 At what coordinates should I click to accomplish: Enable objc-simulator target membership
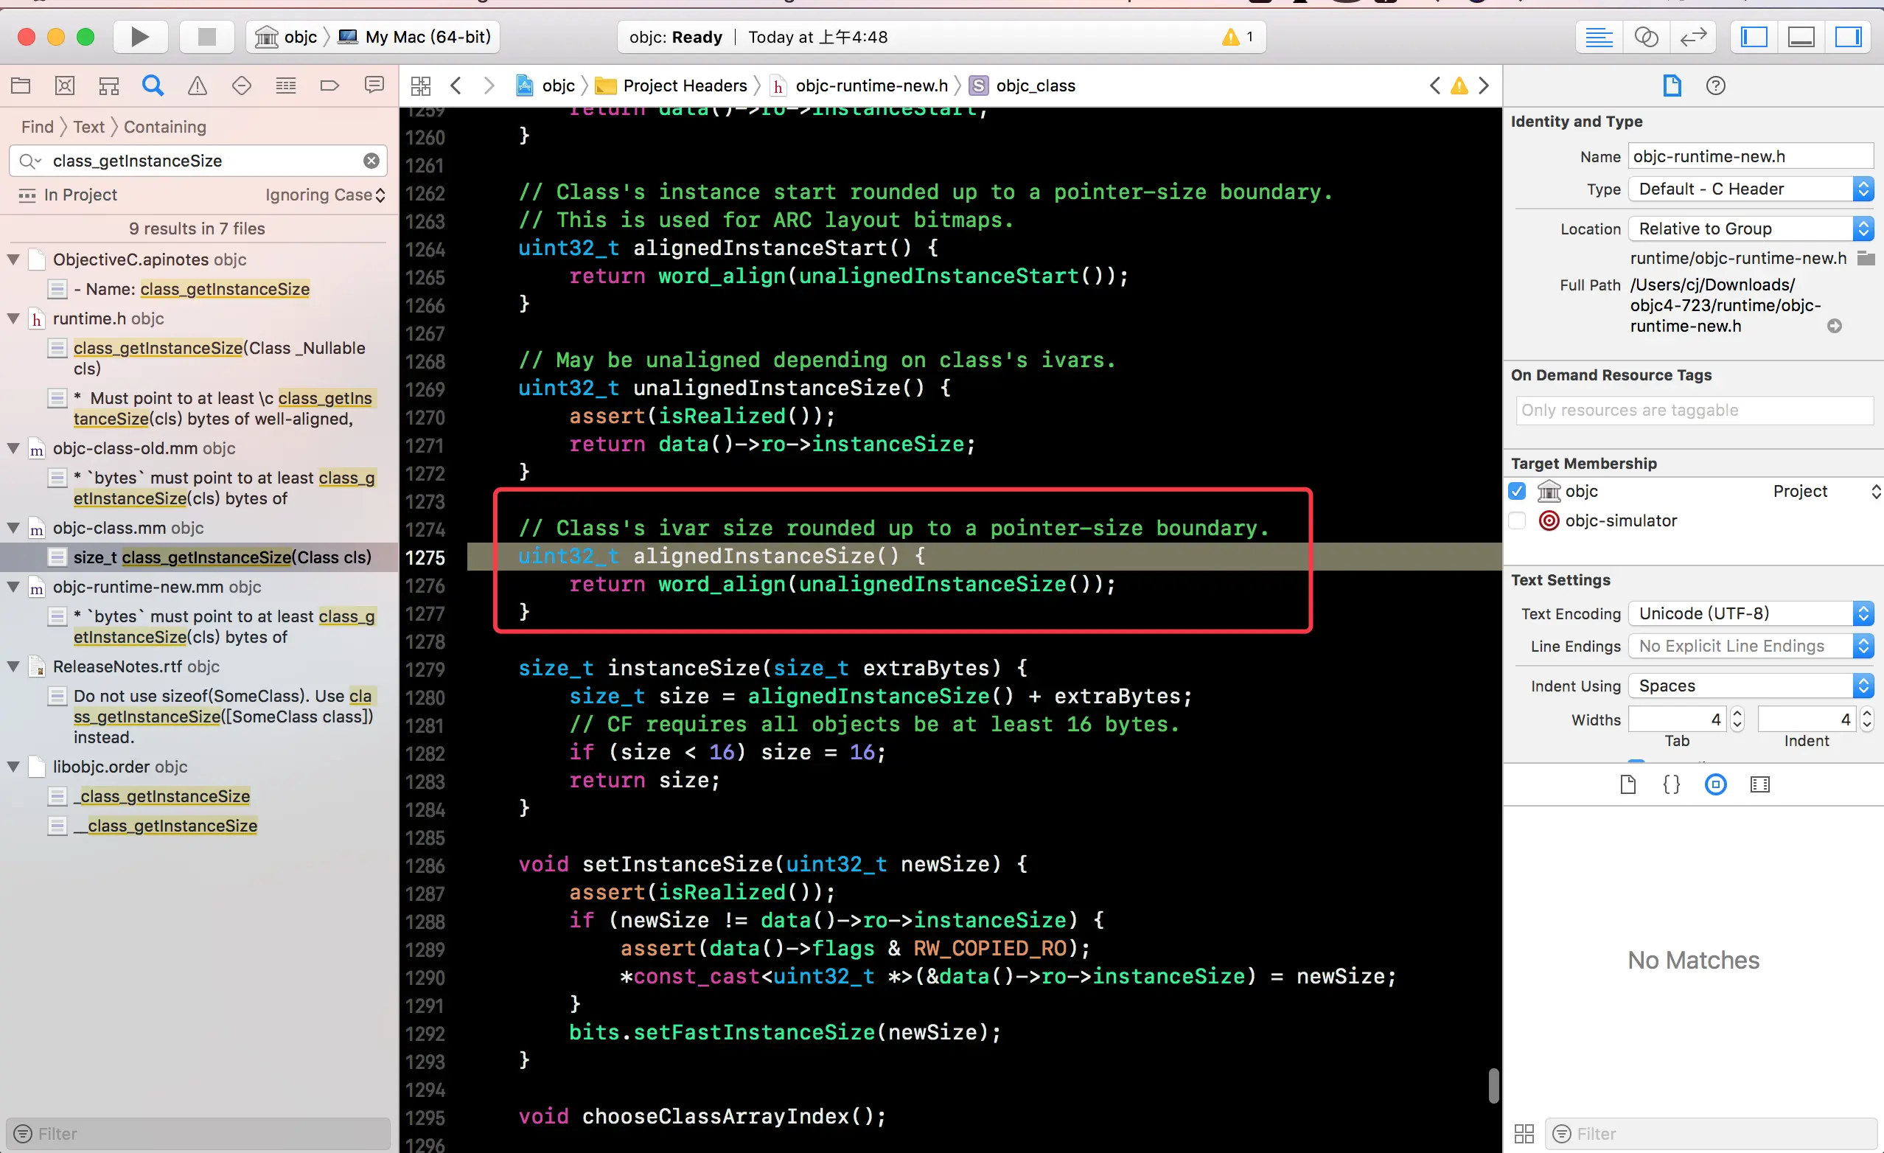(1517, 520)
